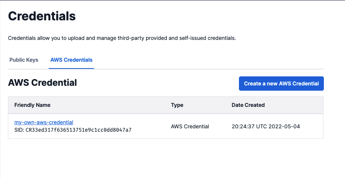Switch to the Public Keys tab
Image resolution: width=345 pixels, height=178 pixels.
click(24, 60)
